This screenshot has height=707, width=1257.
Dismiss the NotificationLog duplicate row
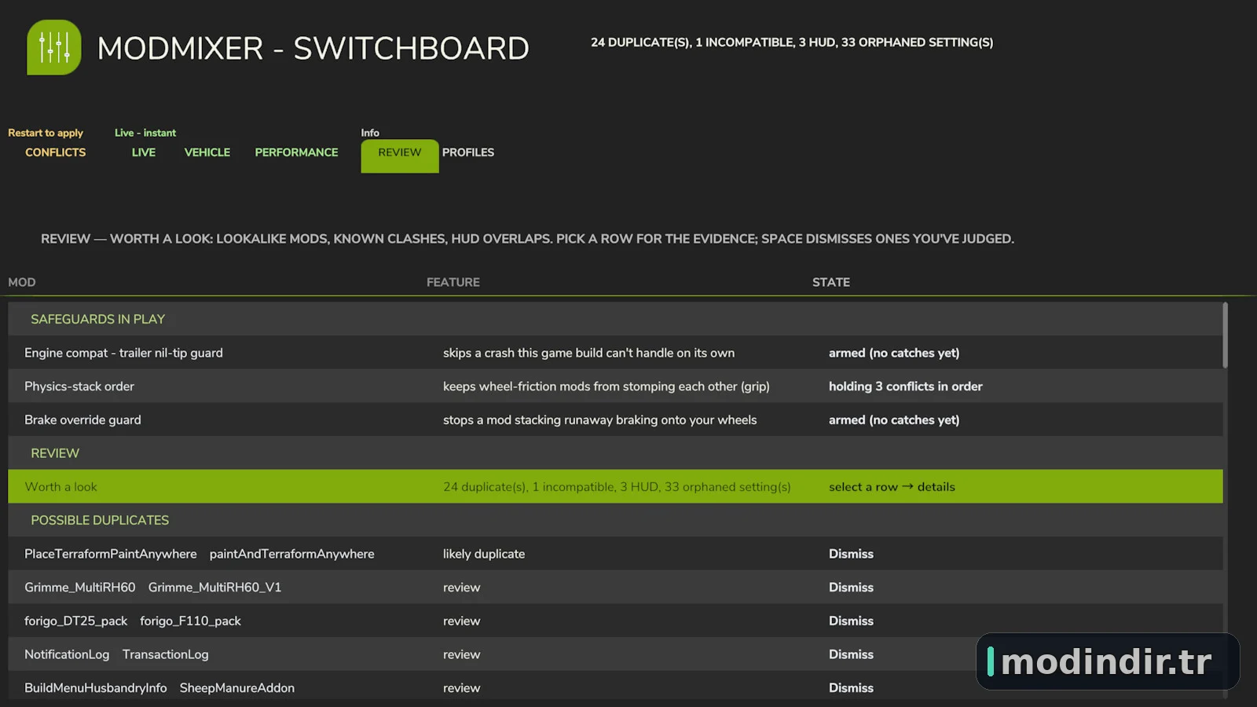tap(851, 654)
